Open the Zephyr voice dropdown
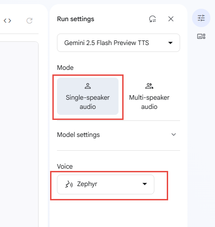Image resolution: width=215 pixels, height=227 pixels. [106, 184]
